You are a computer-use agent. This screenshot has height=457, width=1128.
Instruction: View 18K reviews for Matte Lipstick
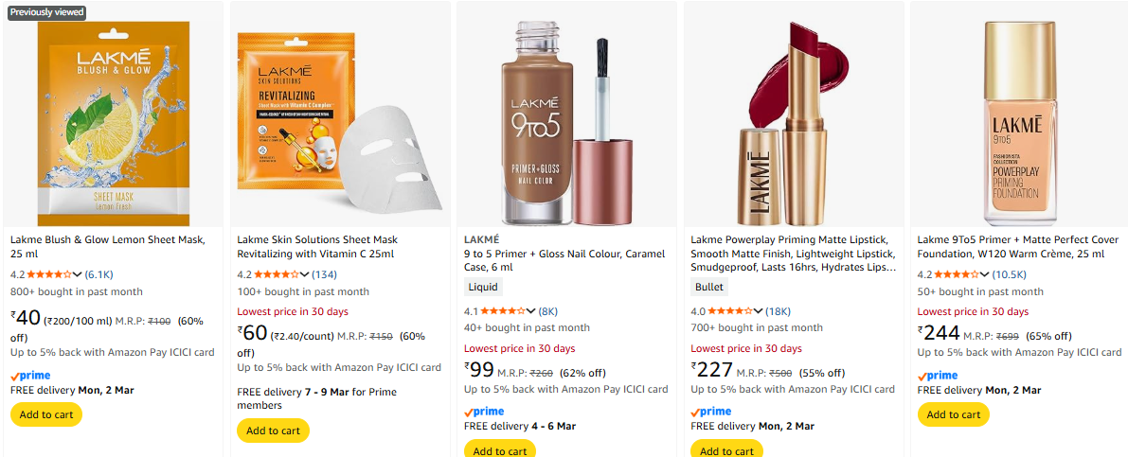coord(778,310)
